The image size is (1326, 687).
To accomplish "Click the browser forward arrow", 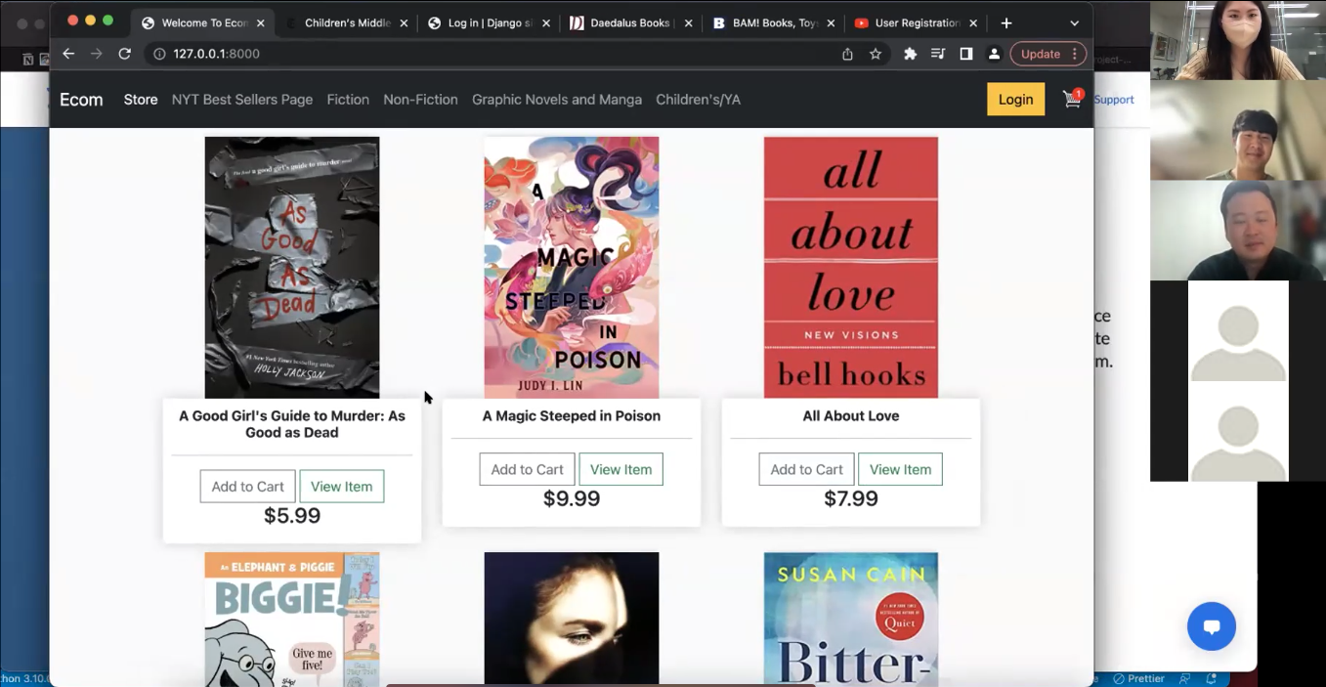I will [x=96, y=54].
